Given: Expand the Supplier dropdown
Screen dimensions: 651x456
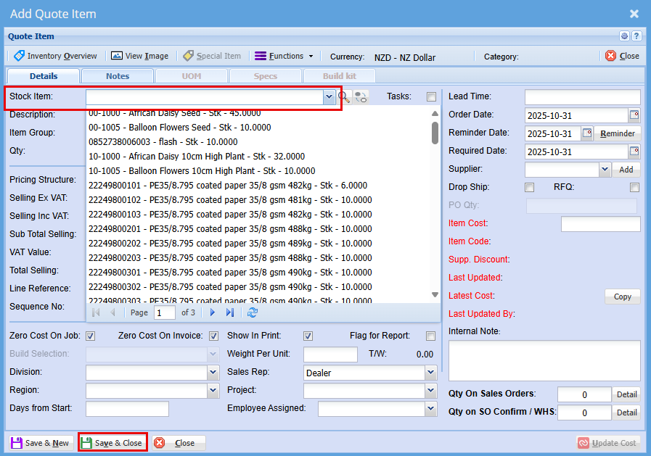Looking at the screenshot, I should (x=605, y=170).
